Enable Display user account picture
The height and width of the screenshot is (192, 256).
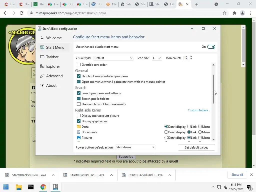pos(79,115)
